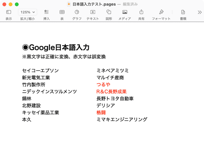Click the text 鍋林

coord(27,99)
